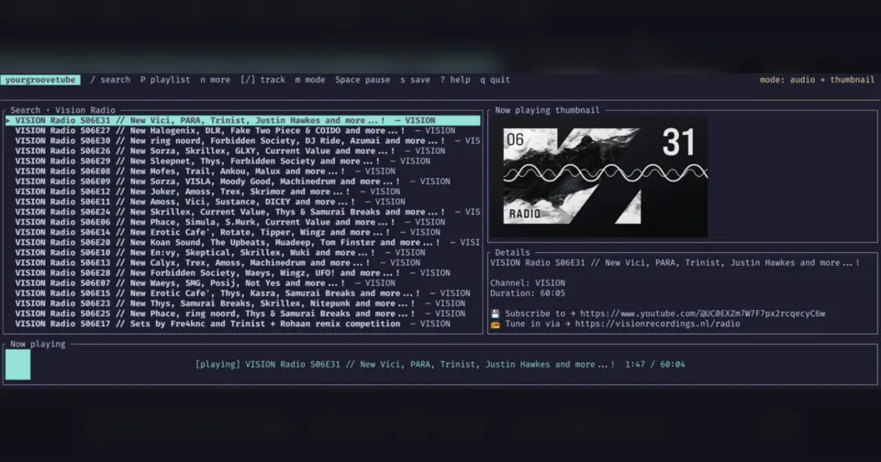Select VISION Radio S06E13 Calyx row

242,263
